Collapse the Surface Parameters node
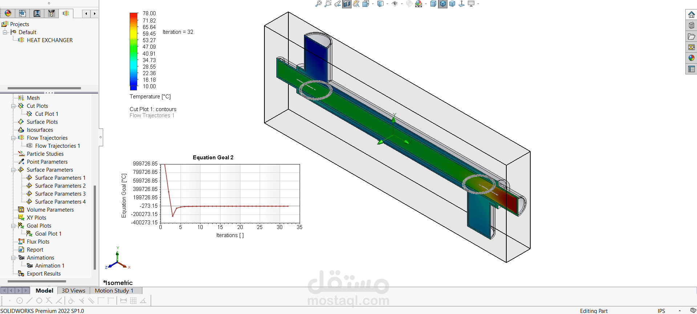Screen dimensions: 697x314 click(x=13, y=170)
